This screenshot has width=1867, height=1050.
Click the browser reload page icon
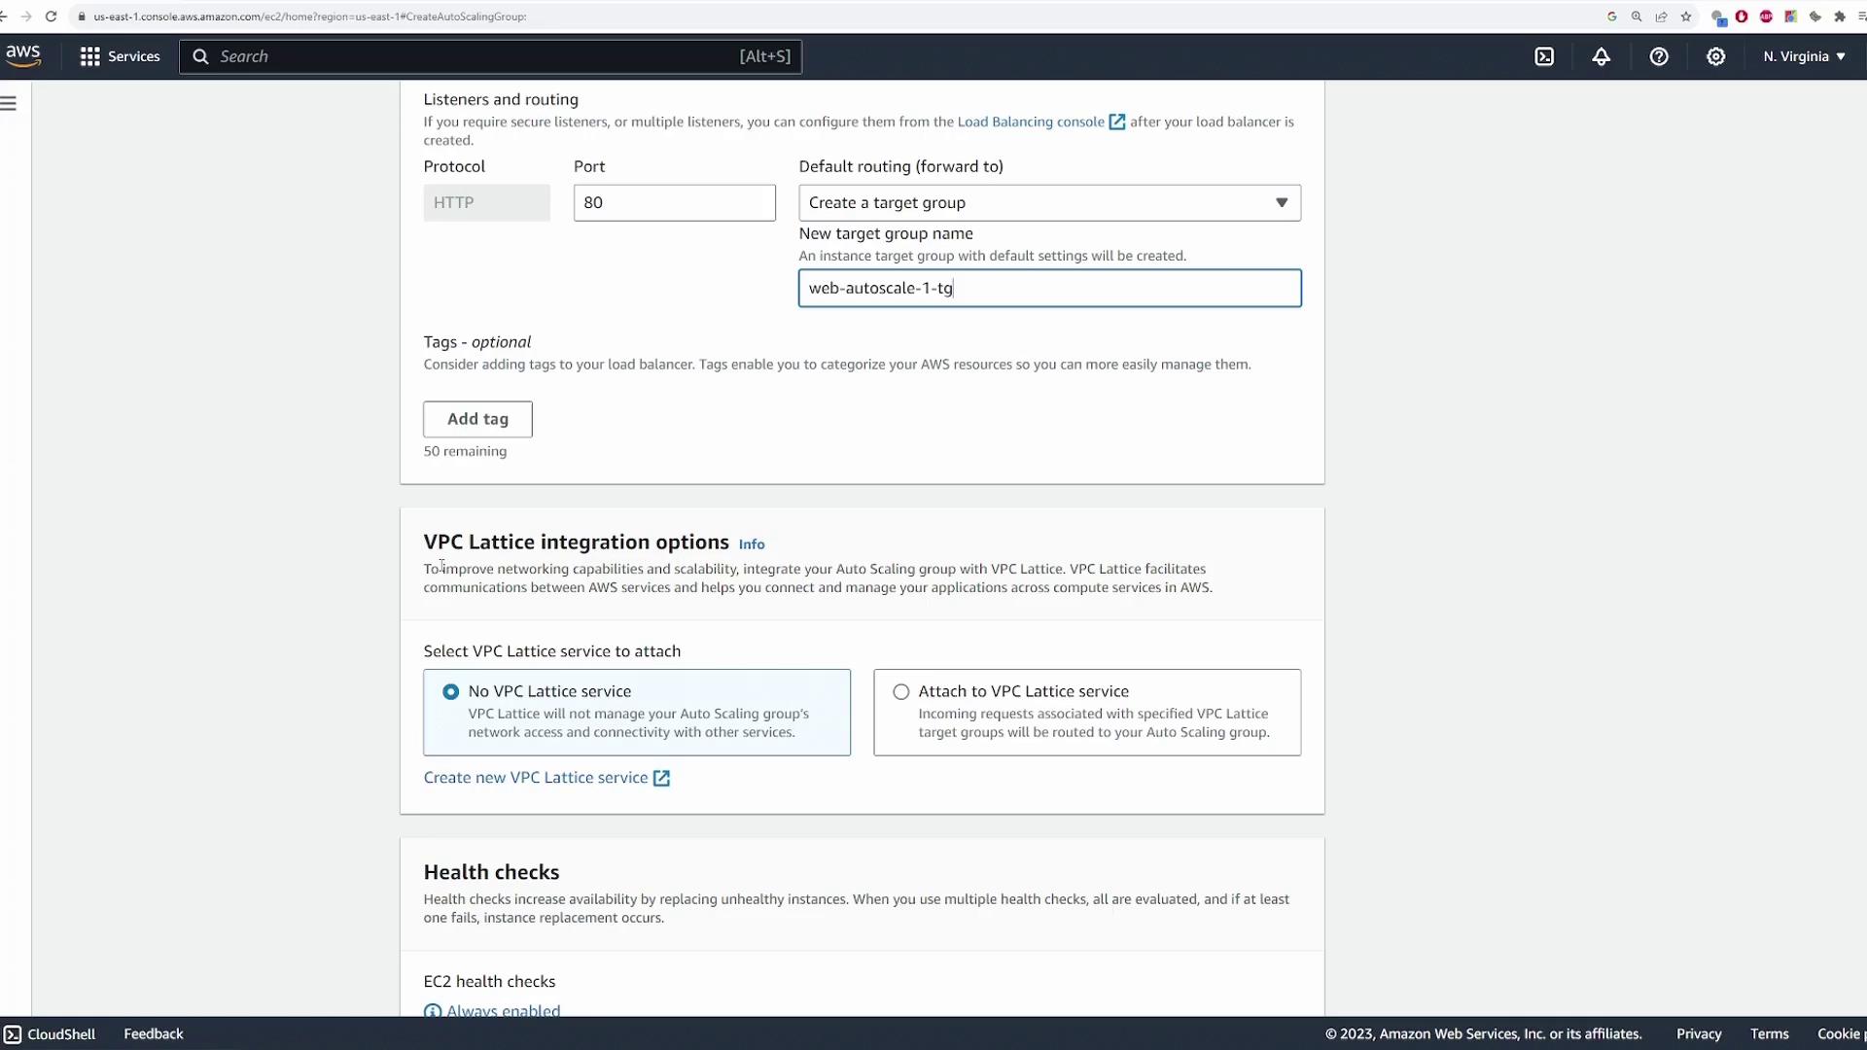click(51, 17)
